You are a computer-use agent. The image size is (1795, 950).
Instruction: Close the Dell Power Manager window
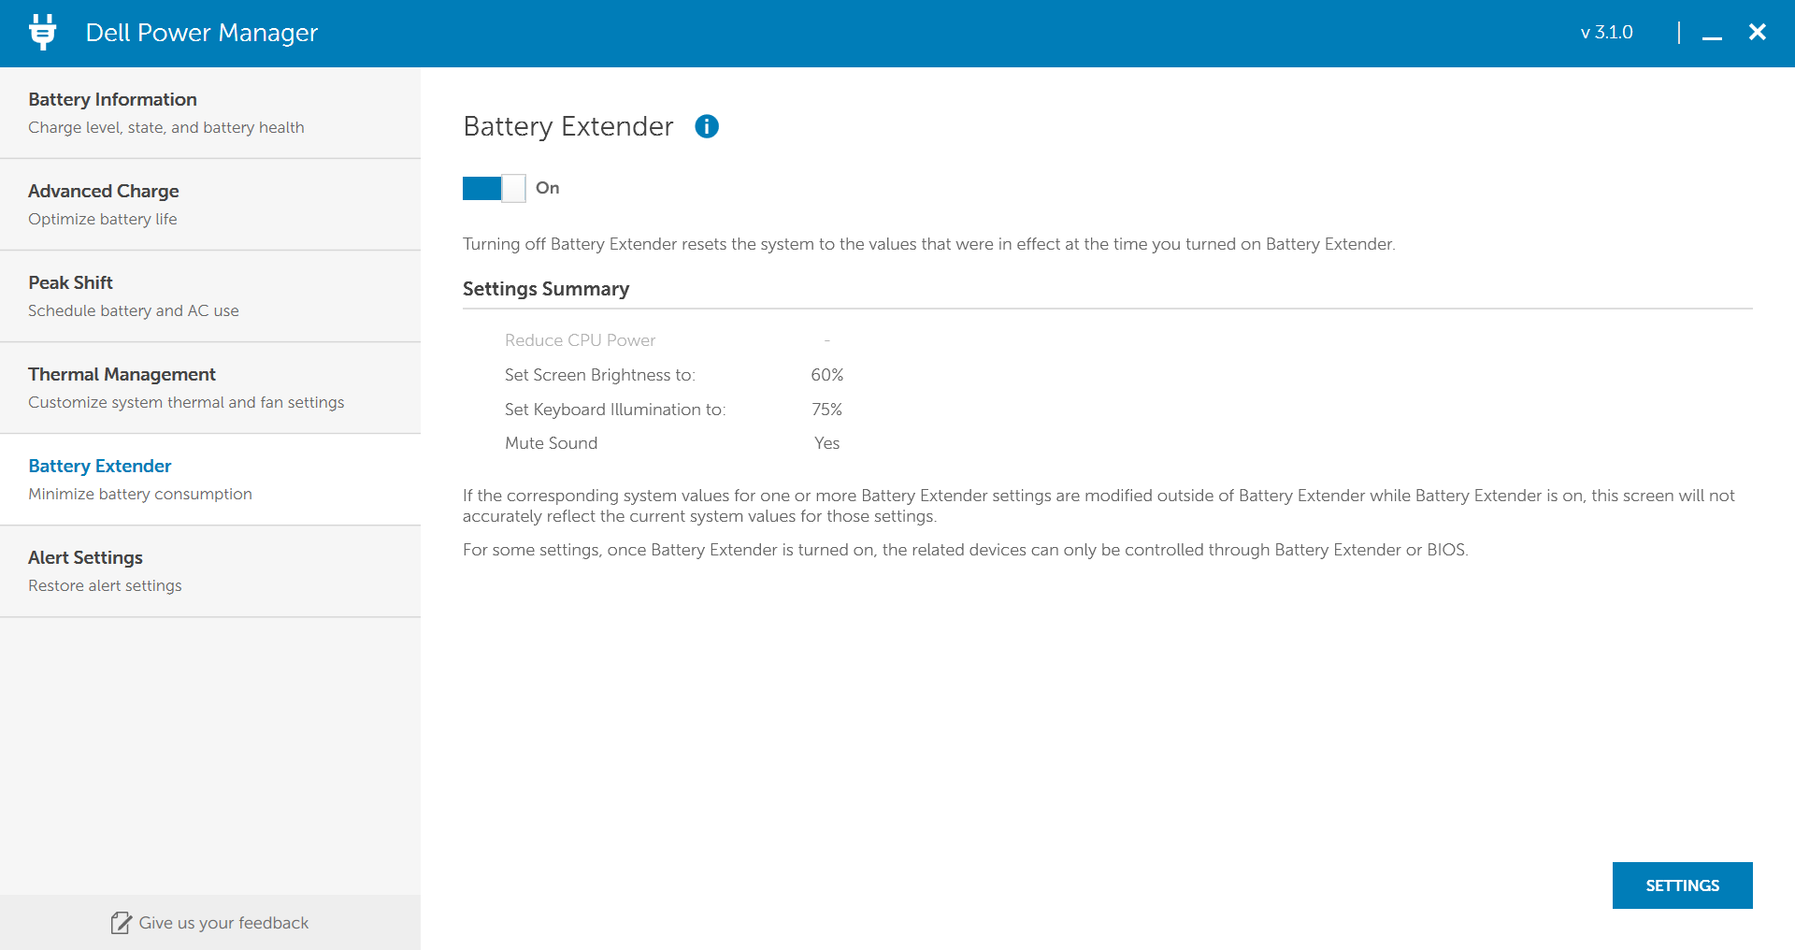(1758, 32)
